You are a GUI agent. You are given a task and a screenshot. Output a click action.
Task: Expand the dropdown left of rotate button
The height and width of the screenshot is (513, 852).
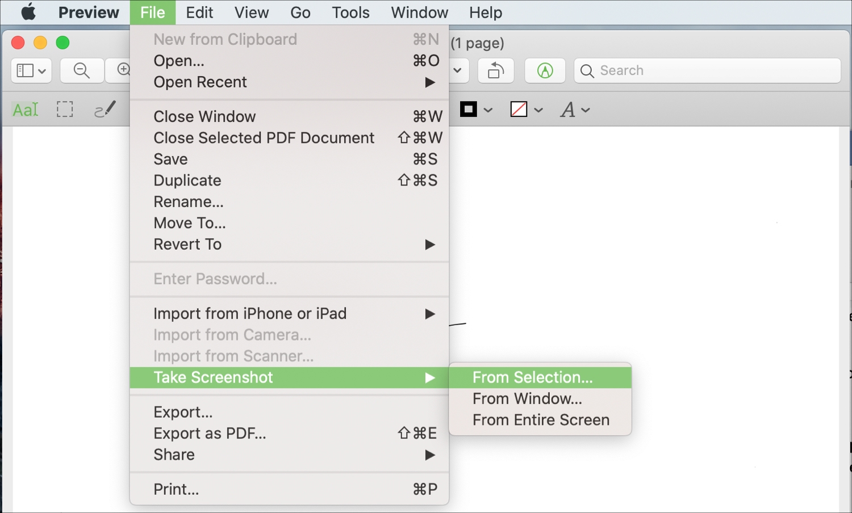coord(457,70)
